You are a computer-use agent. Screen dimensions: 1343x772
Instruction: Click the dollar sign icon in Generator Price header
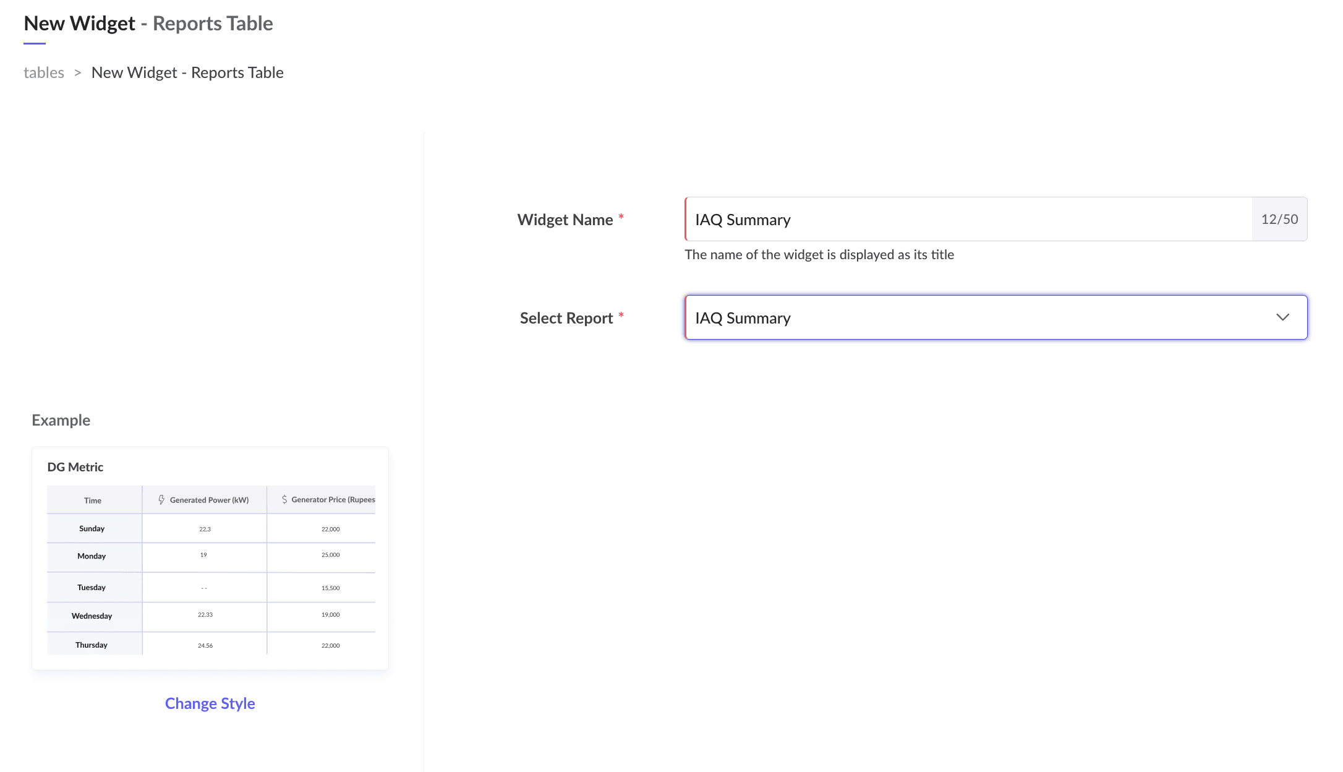point(284,499)
